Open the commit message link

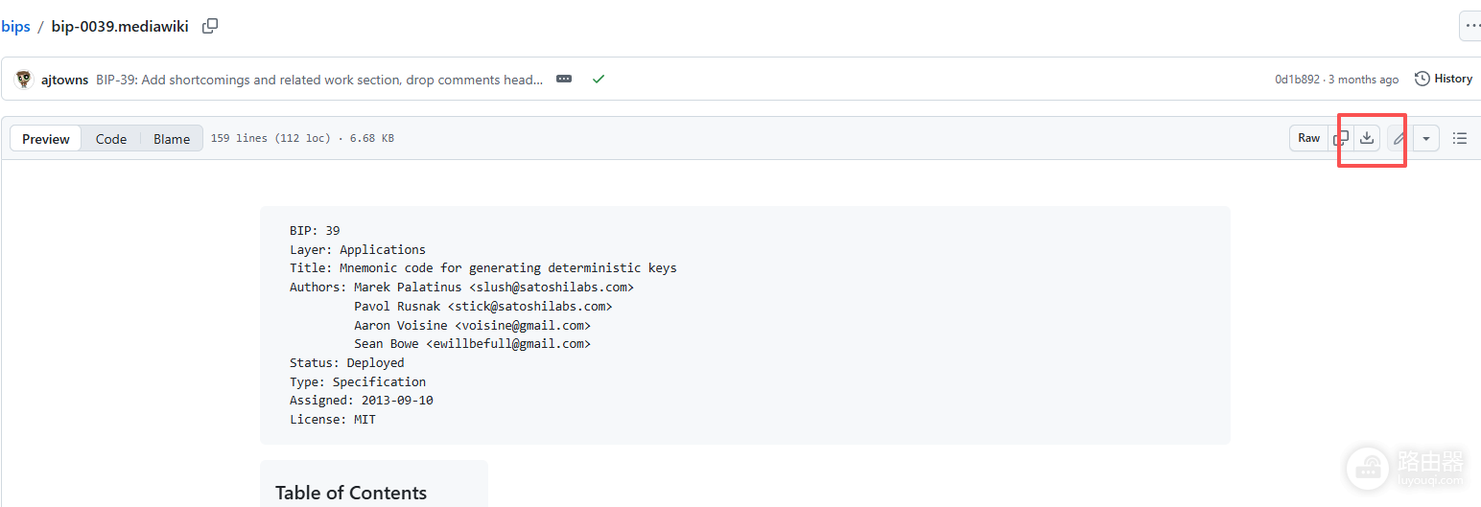coord(319,80)
